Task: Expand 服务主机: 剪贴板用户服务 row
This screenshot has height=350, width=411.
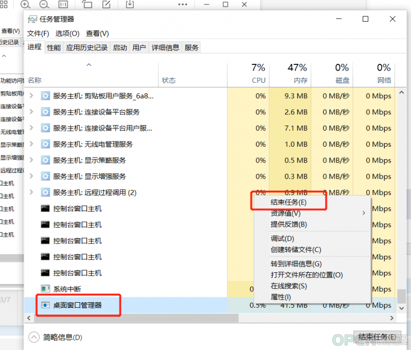Action: point(31,96)
